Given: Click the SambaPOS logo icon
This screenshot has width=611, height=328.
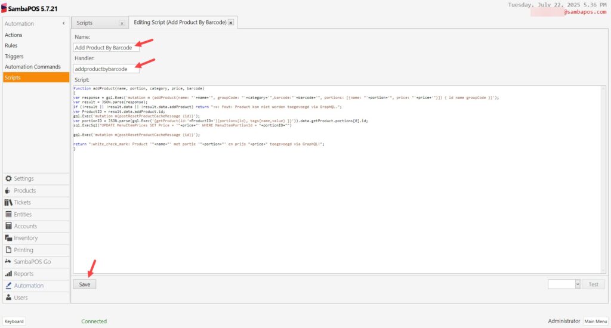Looking at the screenshot, I should (x=4, y=8).
